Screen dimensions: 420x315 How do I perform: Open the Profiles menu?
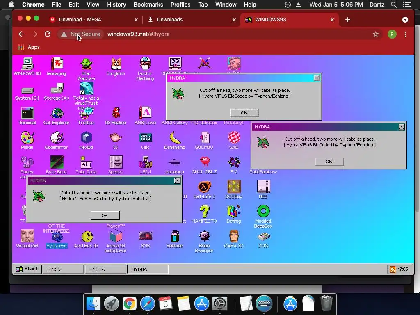(x=180, y=5)
